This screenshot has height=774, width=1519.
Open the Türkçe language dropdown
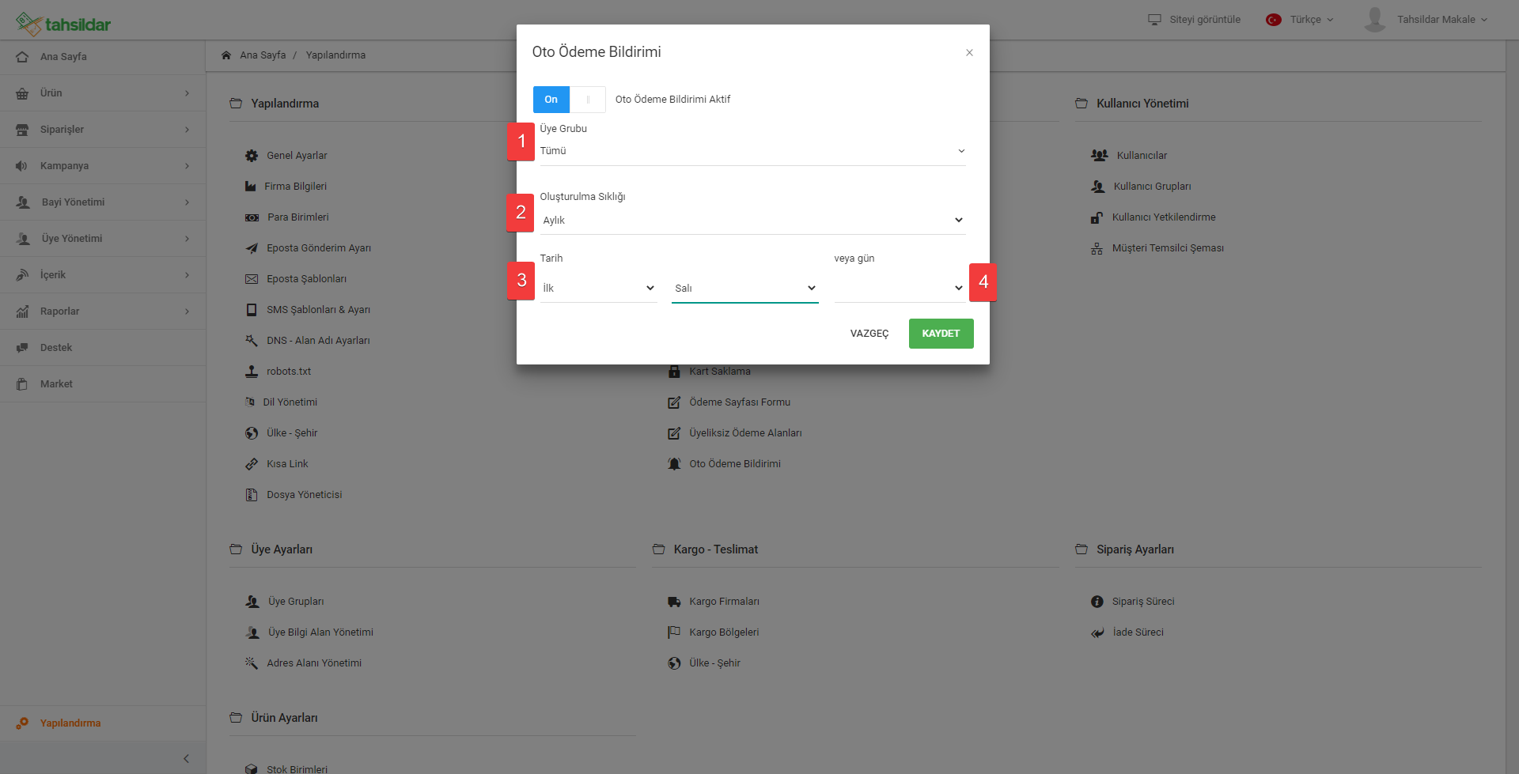pos(1301,20)
